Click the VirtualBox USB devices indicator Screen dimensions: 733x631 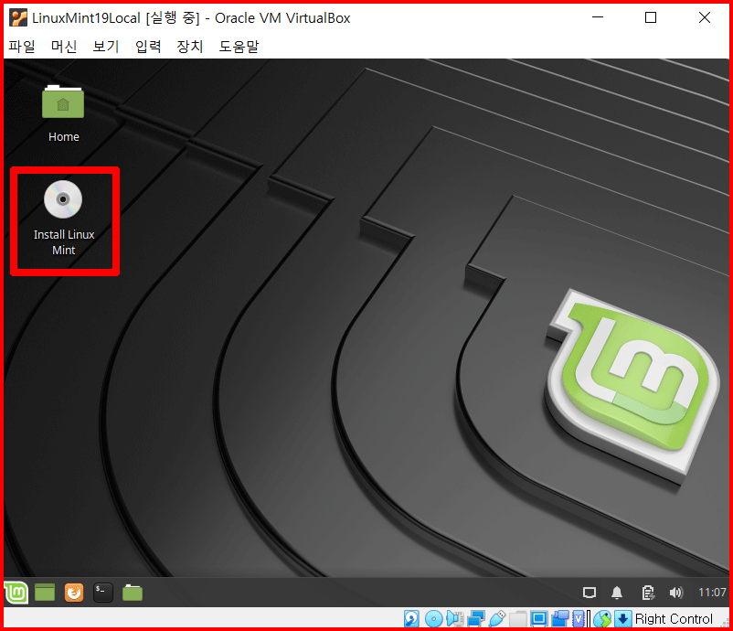pyautogui.click(x=497, y=619)
